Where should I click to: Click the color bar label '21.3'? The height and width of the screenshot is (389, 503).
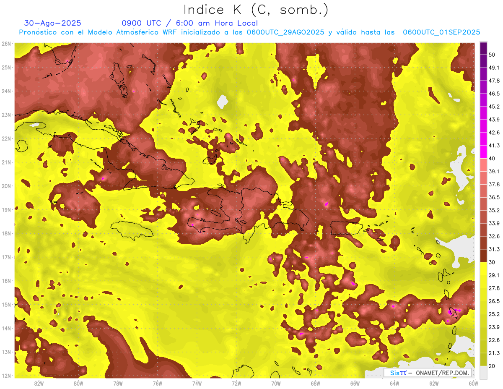pos(494,353)
